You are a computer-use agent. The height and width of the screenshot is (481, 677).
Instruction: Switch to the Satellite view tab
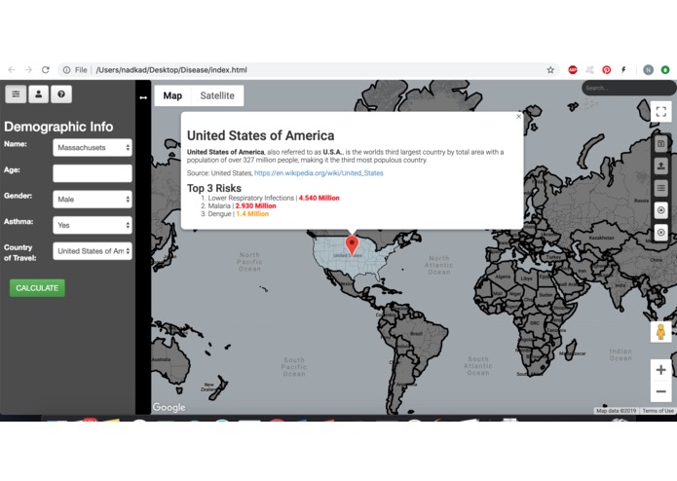pos(217,95)
